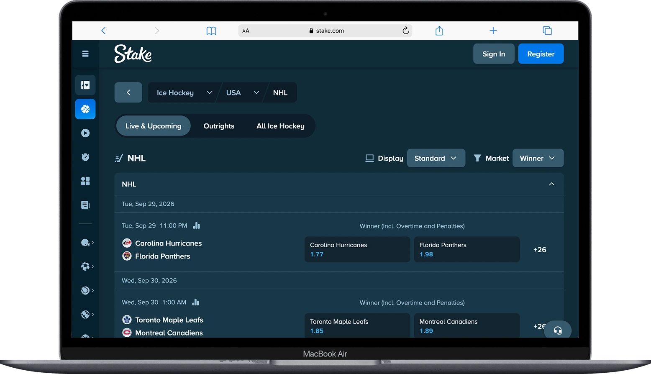The height and width of the screenshot is (374, 651).
Task: Expand tennis sidebar chevron
Action: (x=92, y=290)
